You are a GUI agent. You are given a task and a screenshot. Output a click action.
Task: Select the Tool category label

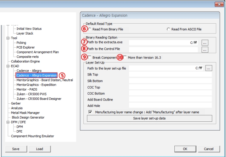pos(14,38)
